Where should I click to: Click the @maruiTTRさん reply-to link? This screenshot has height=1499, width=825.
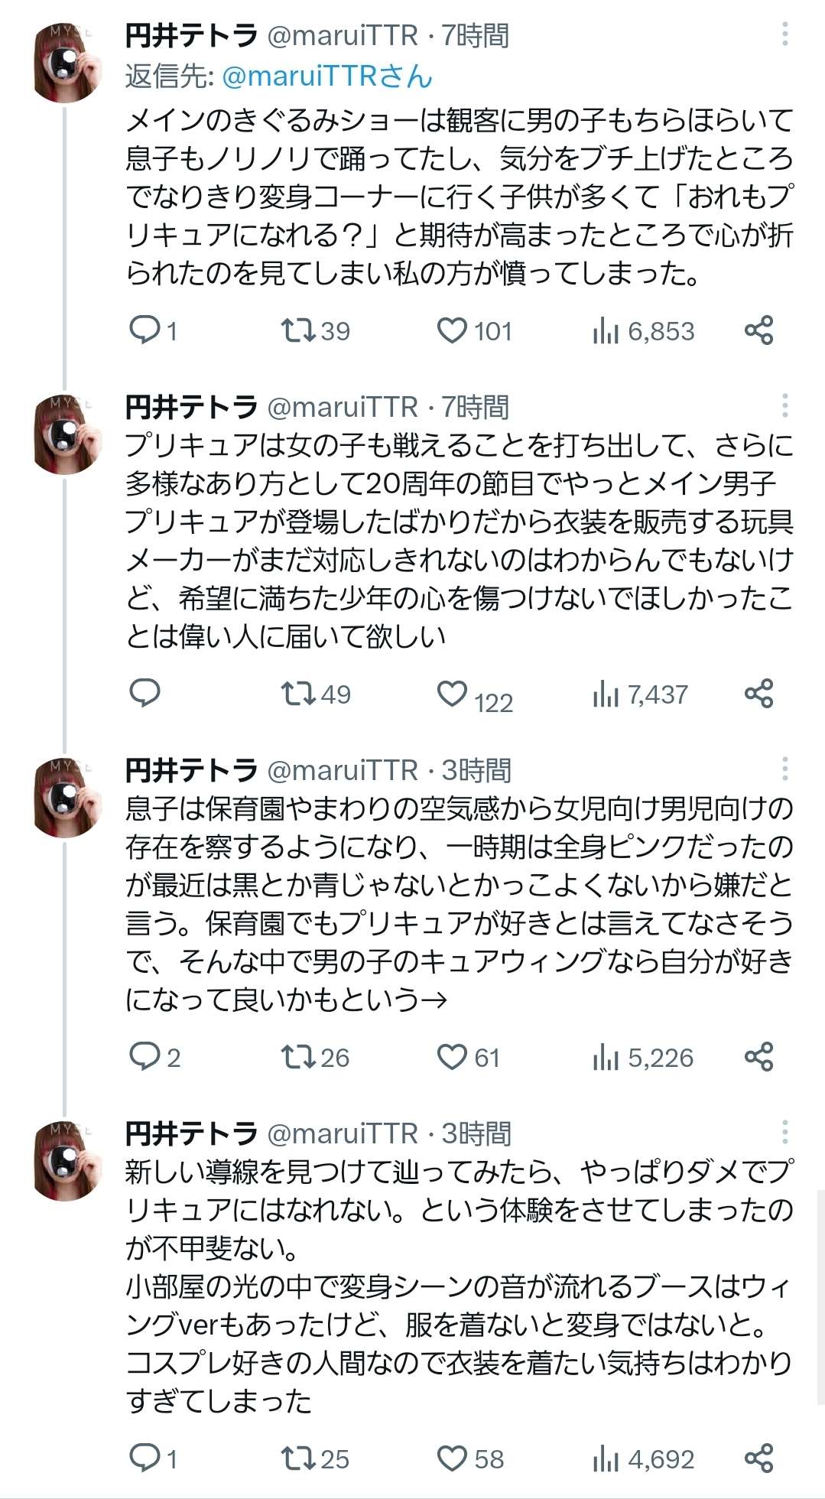326,76
